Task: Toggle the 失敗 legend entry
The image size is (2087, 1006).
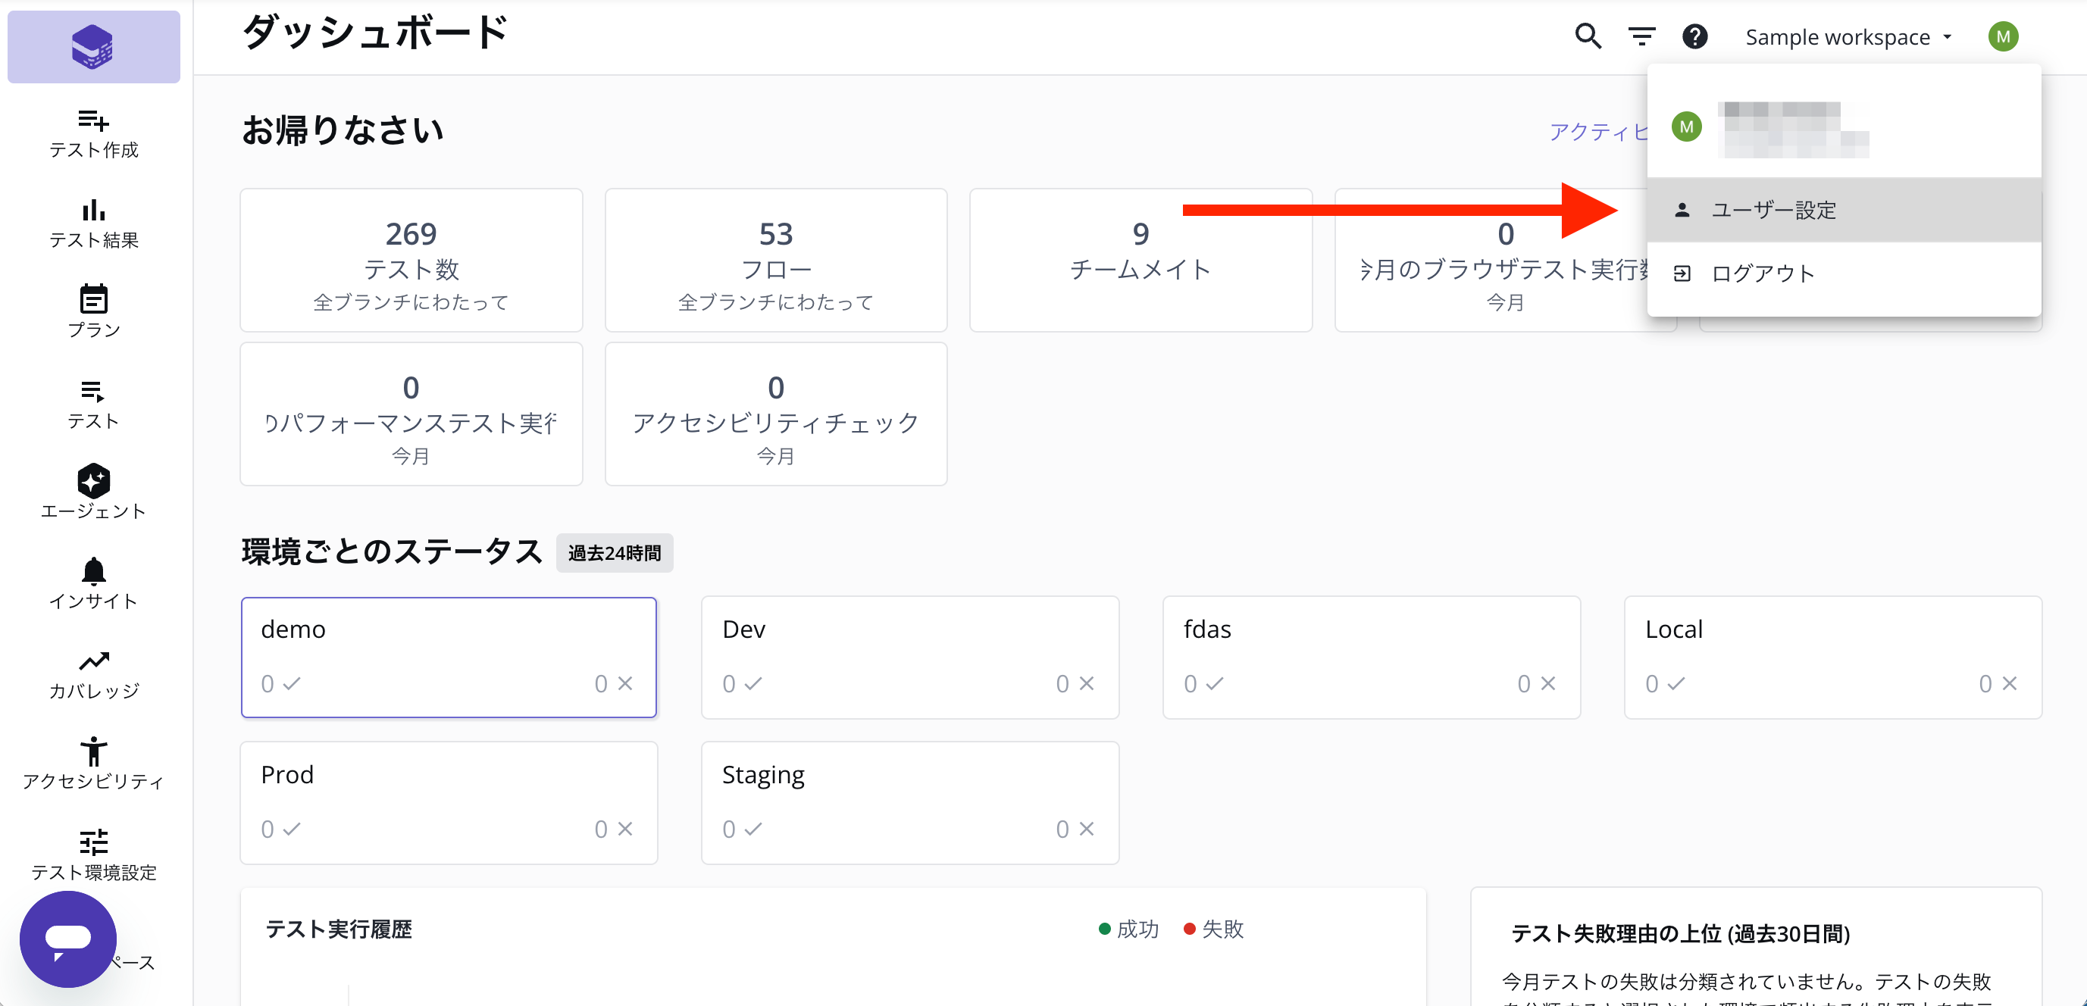Action: point(1212,929)
